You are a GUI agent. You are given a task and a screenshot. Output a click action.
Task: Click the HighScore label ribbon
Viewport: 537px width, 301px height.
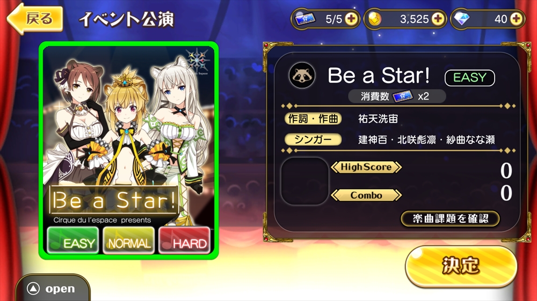(x=366, y=167)
